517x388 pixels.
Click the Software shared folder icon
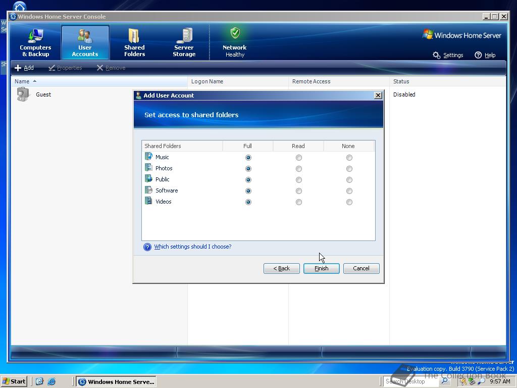[x=149, y=190]
